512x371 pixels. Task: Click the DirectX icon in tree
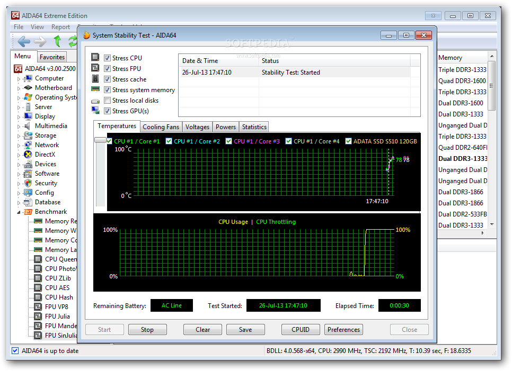[28, 155]
